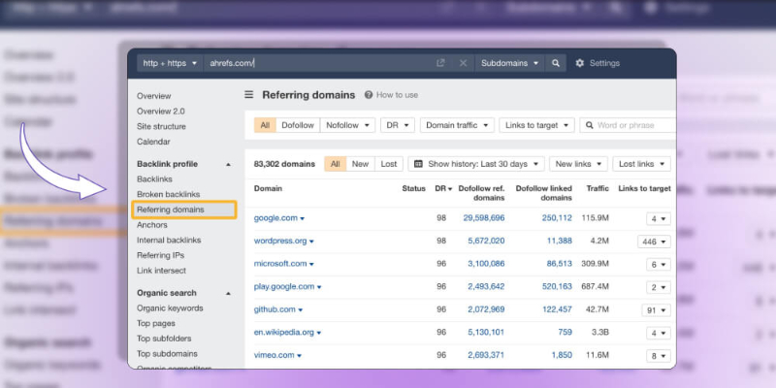
Task: Select the All link type filter
Action: pyautogui.click(x=265, y=125)
